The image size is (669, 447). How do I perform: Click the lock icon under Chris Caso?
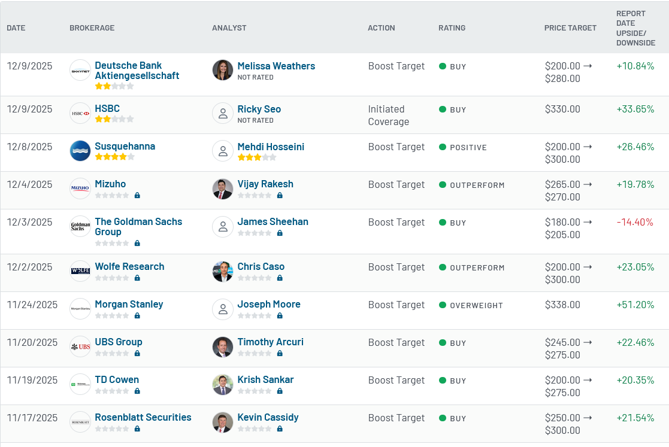(x=280, y=278)
